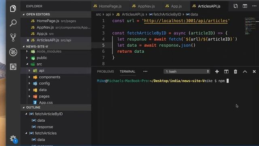Click the code minimap preview
Viewport: 259px width, 146px height.
pos(250,26)
